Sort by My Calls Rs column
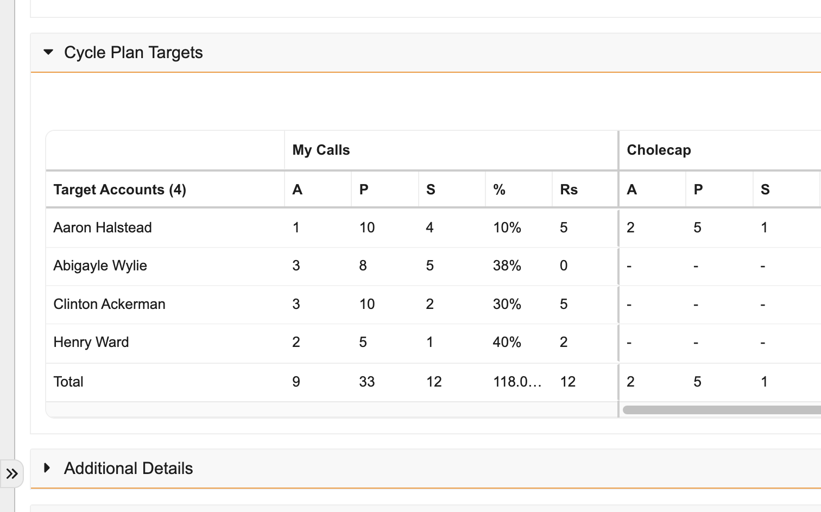The image size is (821, 512). click(569, 189)
